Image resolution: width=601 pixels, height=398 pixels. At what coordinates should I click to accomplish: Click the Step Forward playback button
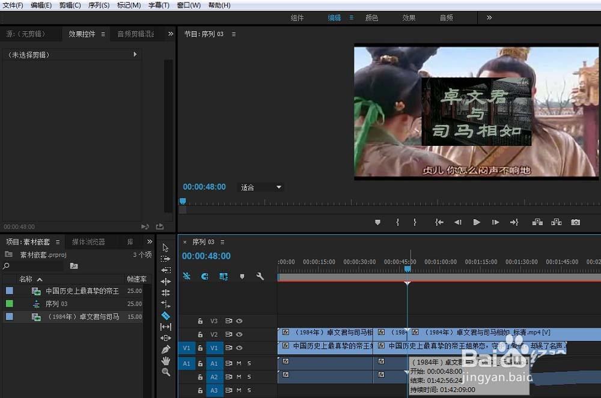[x=495, y=222]
